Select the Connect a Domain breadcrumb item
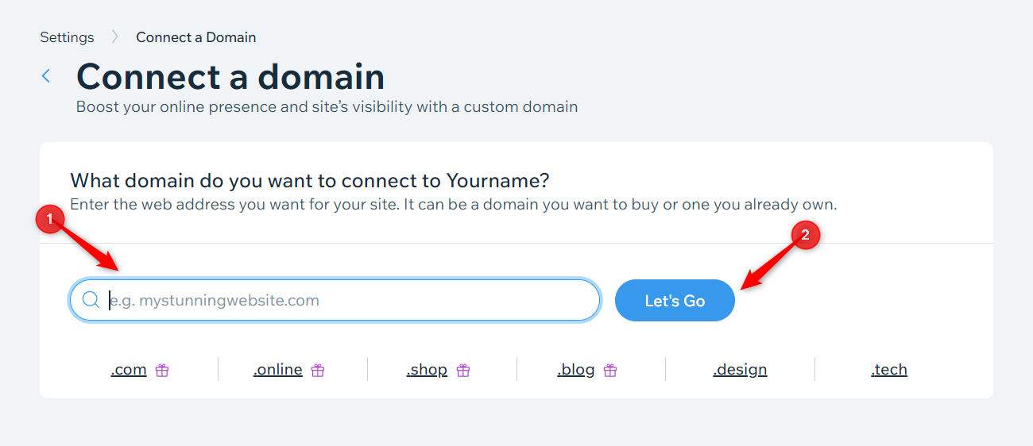This screenshot has height=446, width=1033. [195, 37]
